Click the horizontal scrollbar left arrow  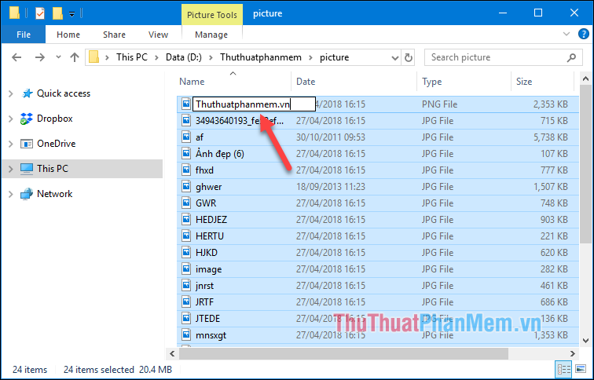pos(172,354)
